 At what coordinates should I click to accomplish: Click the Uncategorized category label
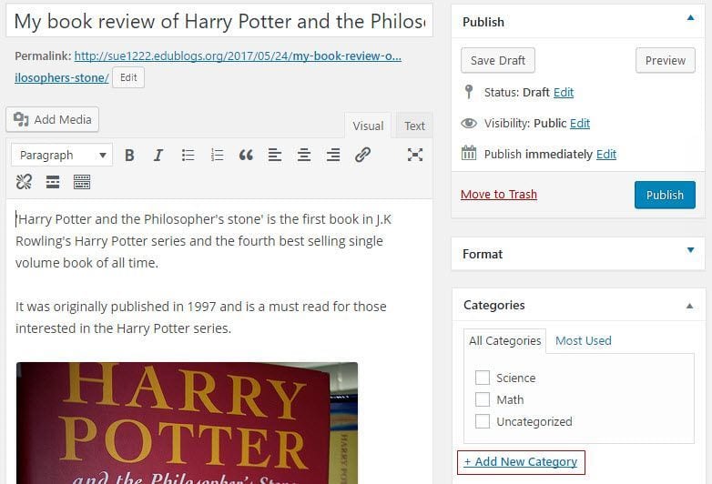[534, 421]
